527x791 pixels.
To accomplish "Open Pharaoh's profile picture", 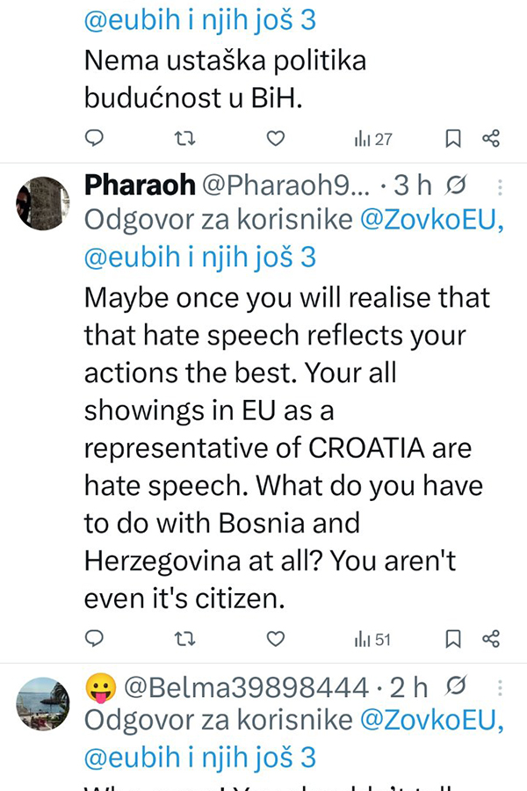I will pos(43,204).
